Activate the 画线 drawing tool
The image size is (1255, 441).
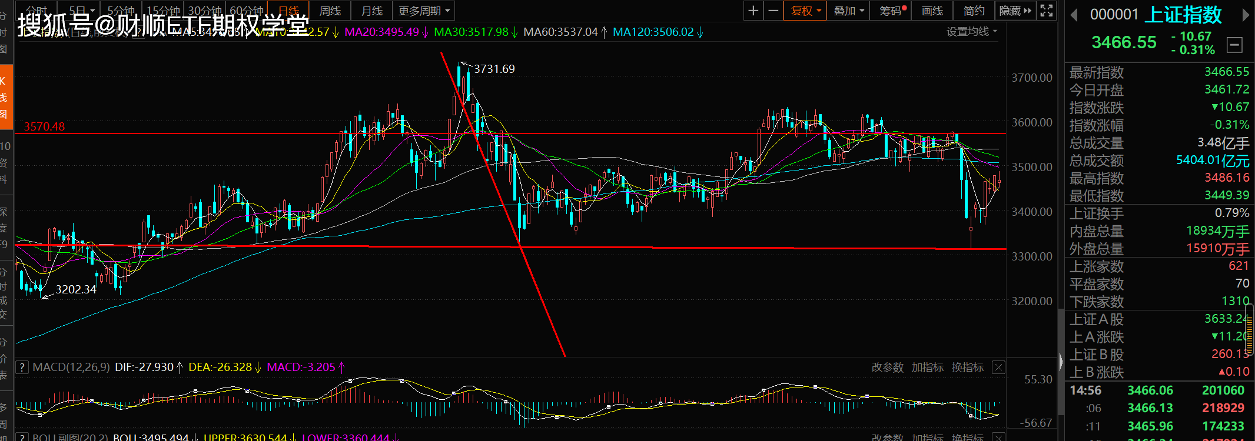click(x=932, y=11)
